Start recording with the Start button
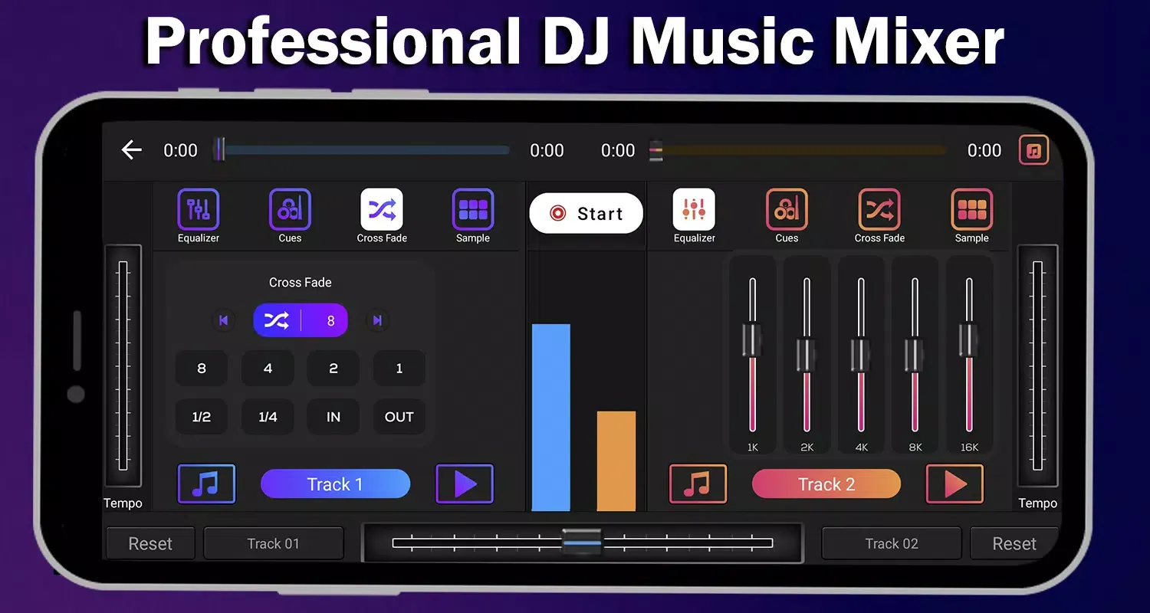This screenshot has height=613, width=1150. click(x=586, y=214)
